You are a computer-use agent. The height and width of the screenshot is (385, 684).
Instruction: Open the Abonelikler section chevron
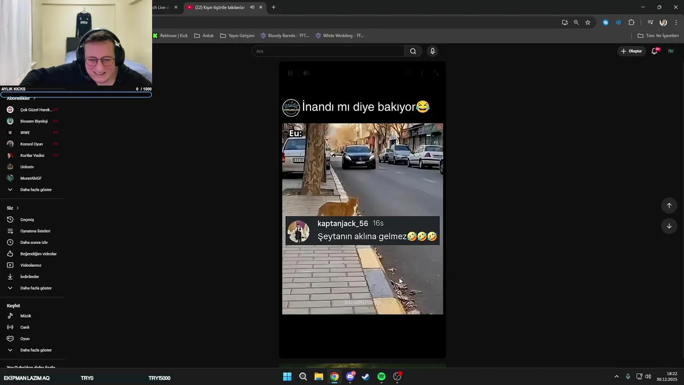(x=34, y=98)
